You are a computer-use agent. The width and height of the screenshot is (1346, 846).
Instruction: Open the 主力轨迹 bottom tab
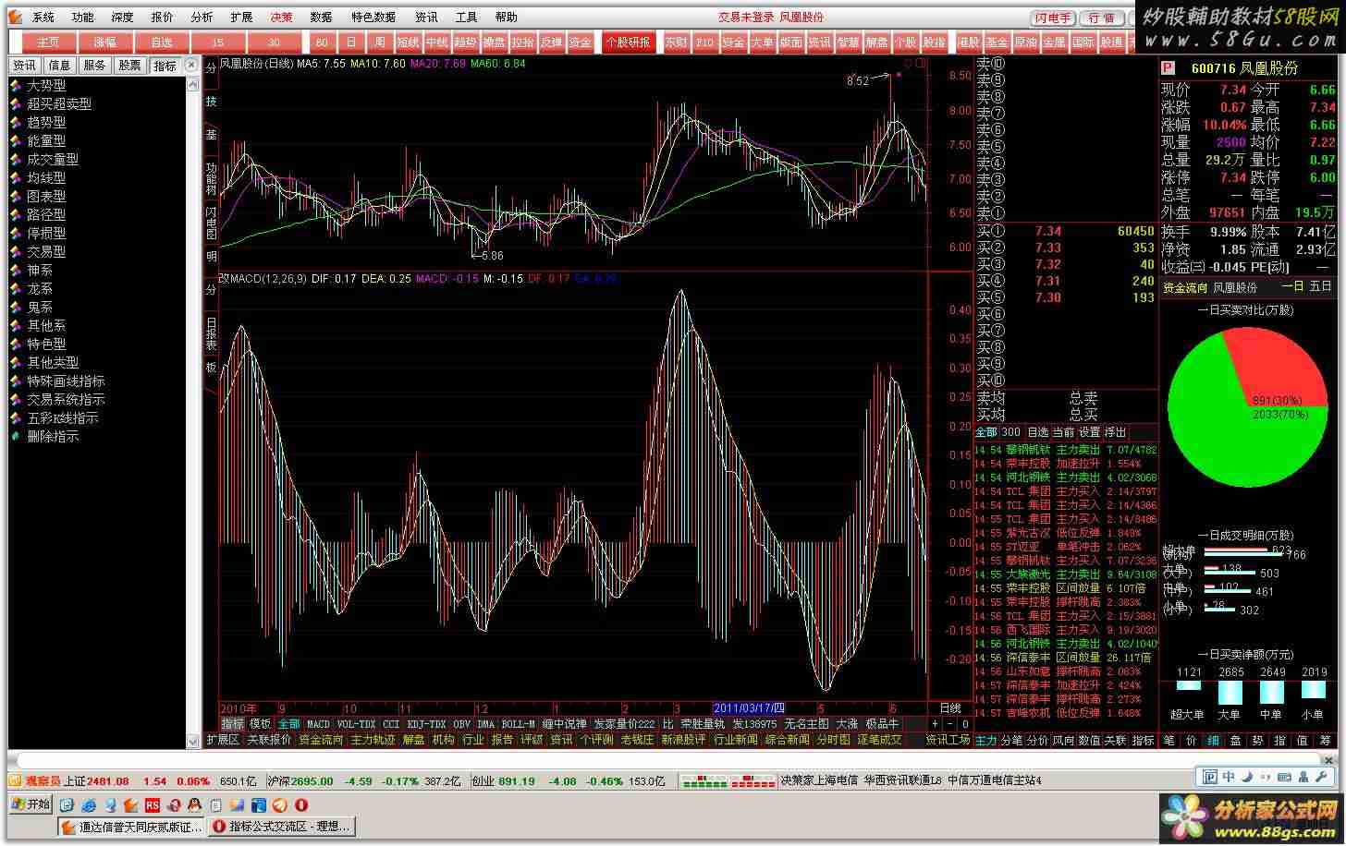pyautogui.click(x=373, y=740)
